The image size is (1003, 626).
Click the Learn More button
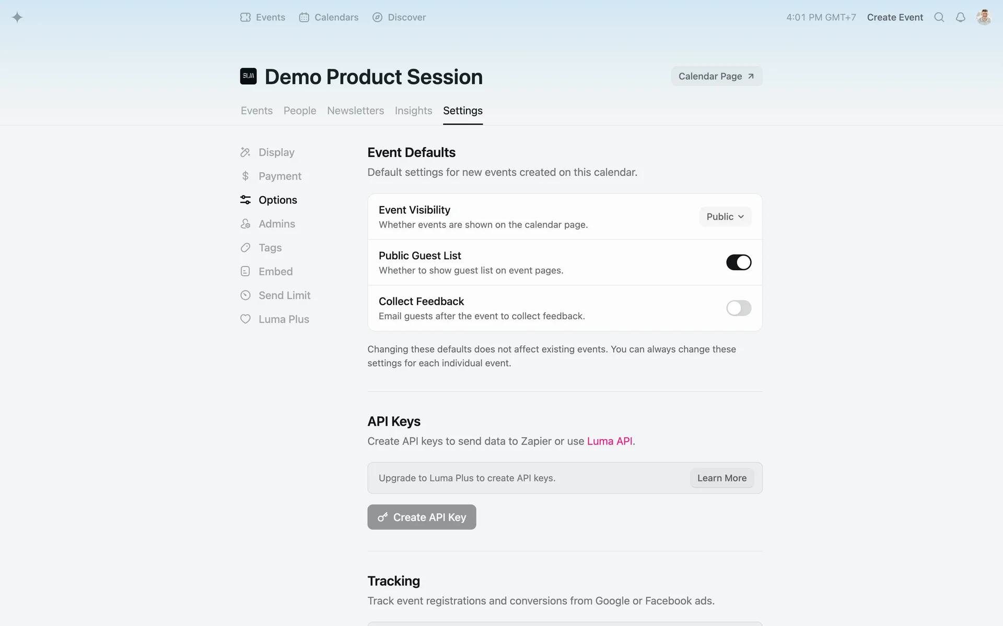click(721, 478)
